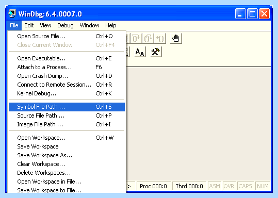
Task: Click the CAPS status bar indicator
Action: point(246,186)
